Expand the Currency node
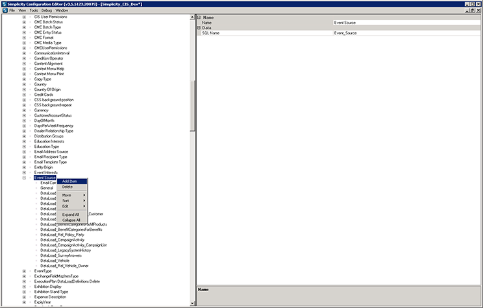Viewport: 483px width, 308px height. coord(24,110)
